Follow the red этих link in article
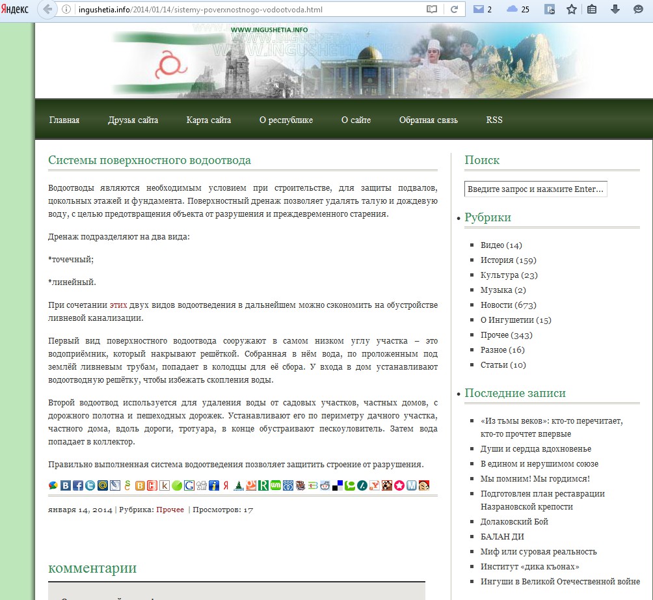 (118, 305)
